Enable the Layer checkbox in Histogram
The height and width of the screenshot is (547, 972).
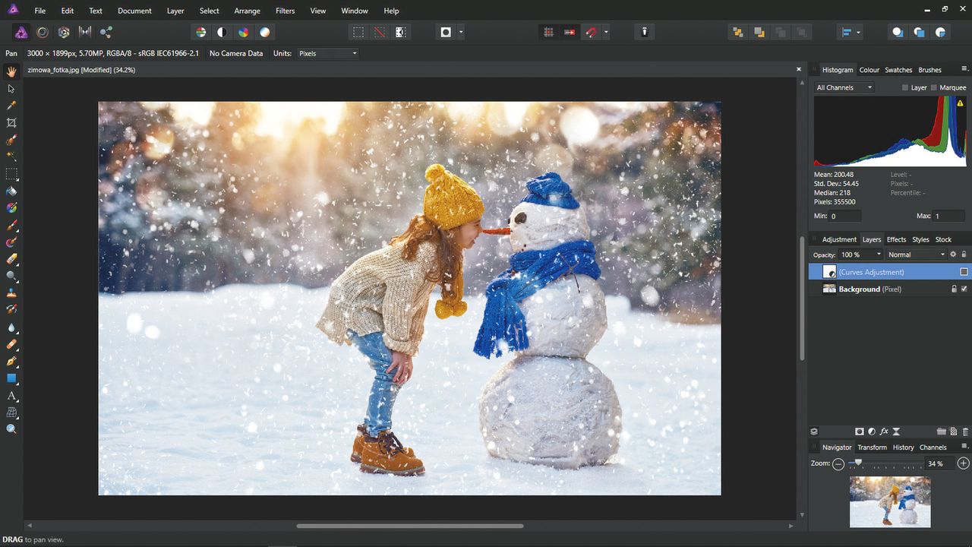[x=905, y=87]
